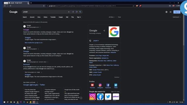
Task: Open Google settings gear icon
Action: point(166,12)
